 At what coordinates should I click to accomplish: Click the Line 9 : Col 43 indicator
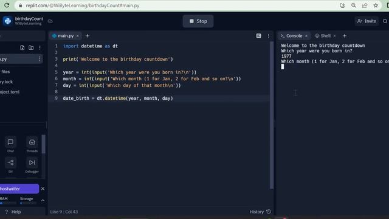pyautogui.click(x=64, y=212)
